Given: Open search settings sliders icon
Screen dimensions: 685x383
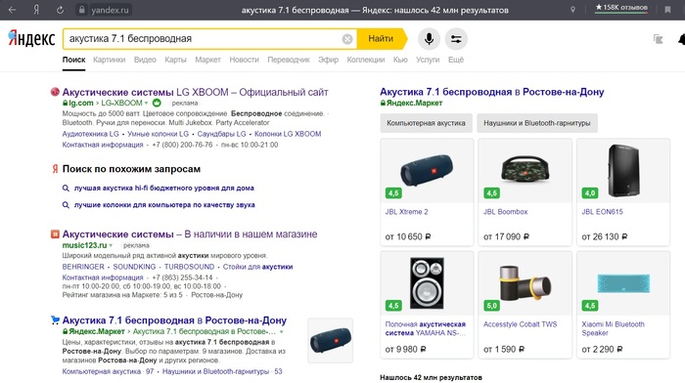Looking at the screenshot, I should (x=456, y=39).
